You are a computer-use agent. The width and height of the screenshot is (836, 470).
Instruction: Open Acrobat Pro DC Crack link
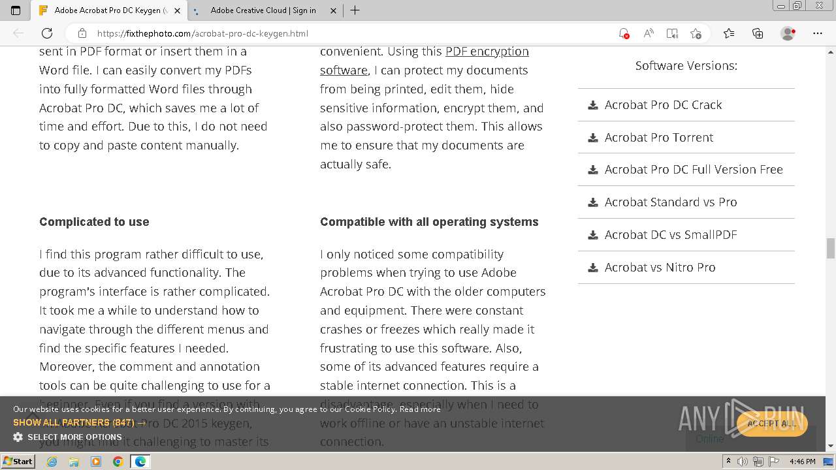tap(663, 104)
